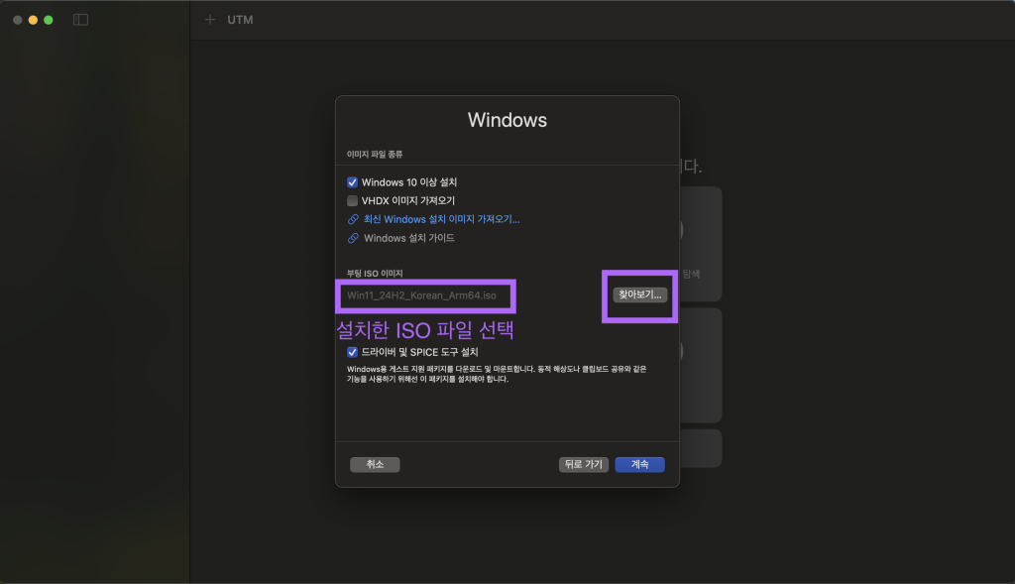The height and width of the screenshot is (584, 1015).
Task: Click the chain icon beside the latest Windows image link
Action: click(353, 219)
